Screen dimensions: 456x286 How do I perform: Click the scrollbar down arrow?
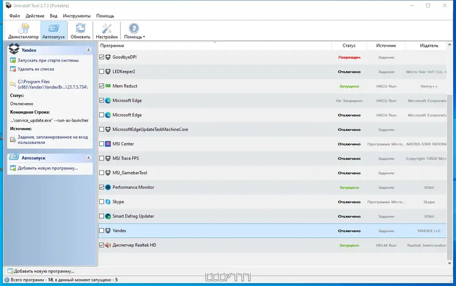point(450,263)
